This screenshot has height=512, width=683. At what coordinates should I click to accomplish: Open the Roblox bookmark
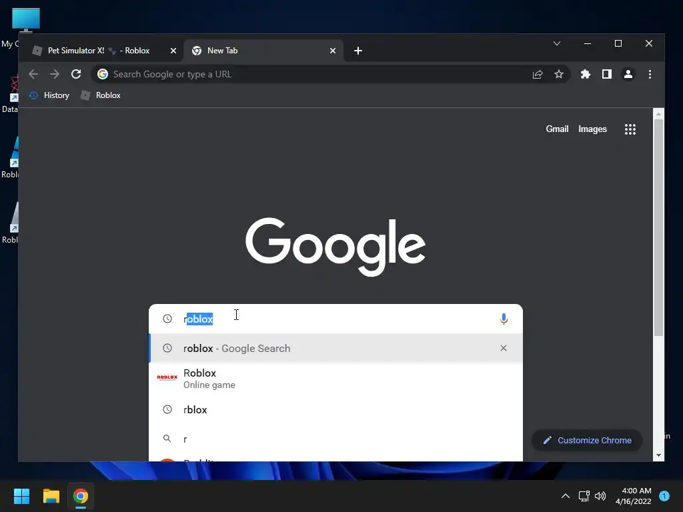pos(101,95)
